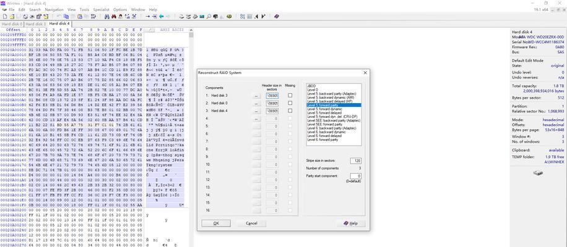The height and width of the screenshot is (247, 567).
Task: Click the blue binoculars Find Text icon
Action: [106, 16]
